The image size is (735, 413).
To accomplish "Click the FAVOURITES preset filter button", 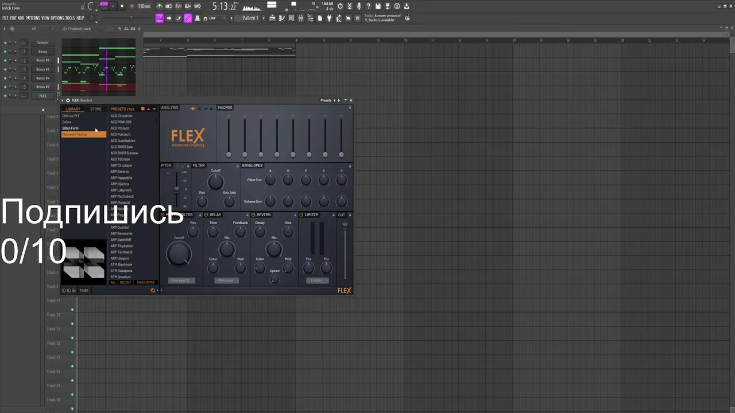I will [146, 283].
